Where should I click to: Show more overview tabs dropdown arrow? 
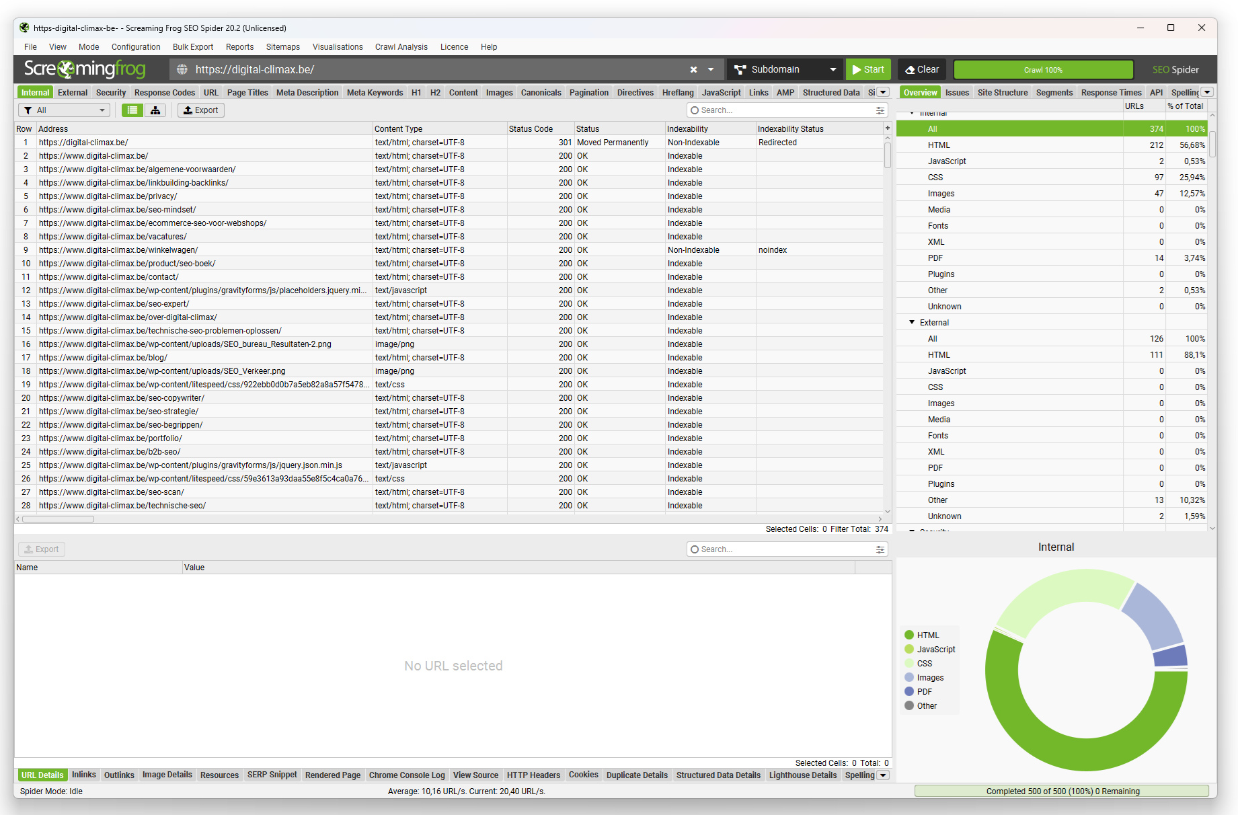(1208, 93)
